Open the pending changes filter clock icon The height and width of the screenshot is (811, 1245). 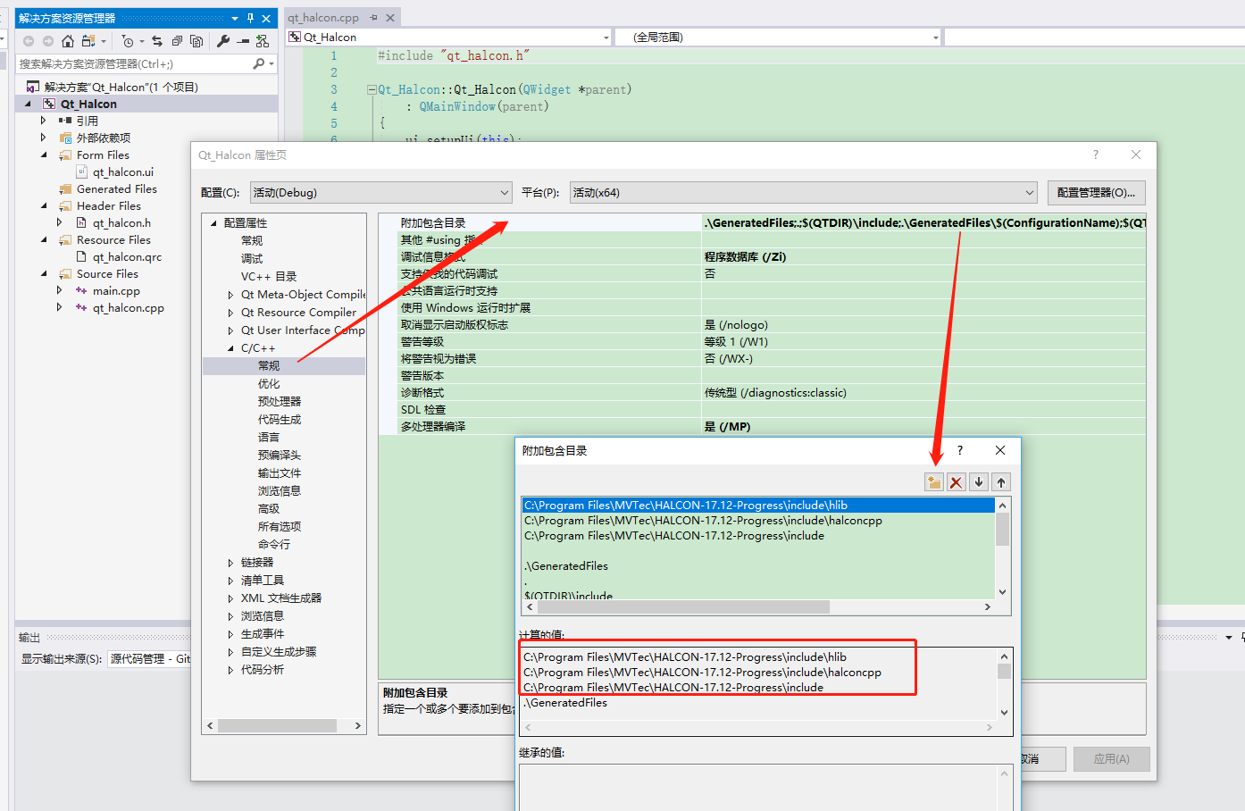pyautogui.click(x=128, y=41)
